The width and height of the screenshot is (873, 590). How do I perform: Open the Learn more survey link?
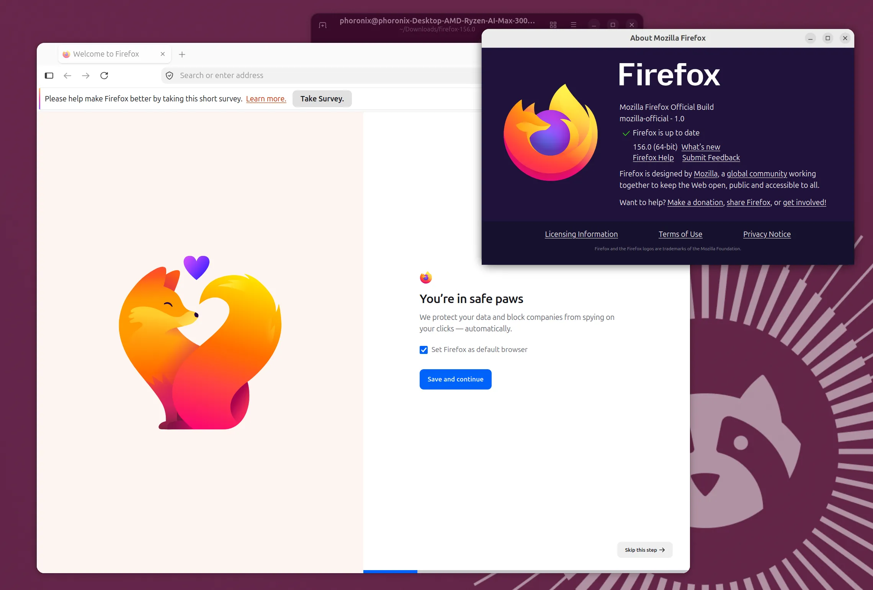[x=266, y=99]
